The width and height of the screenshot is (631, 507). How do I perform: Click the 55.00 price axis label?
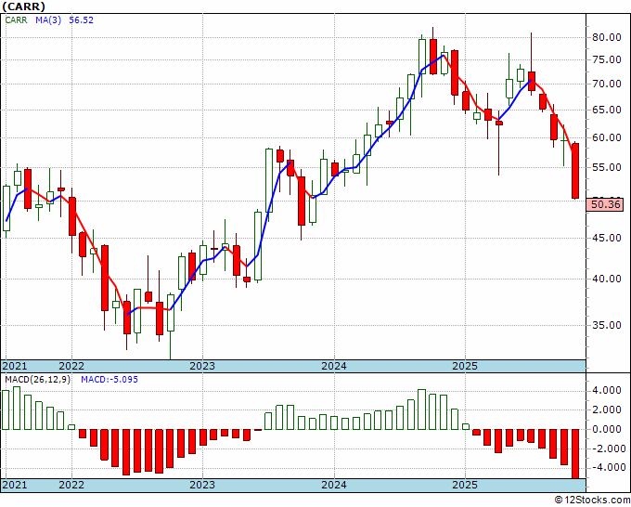[607, 167]
